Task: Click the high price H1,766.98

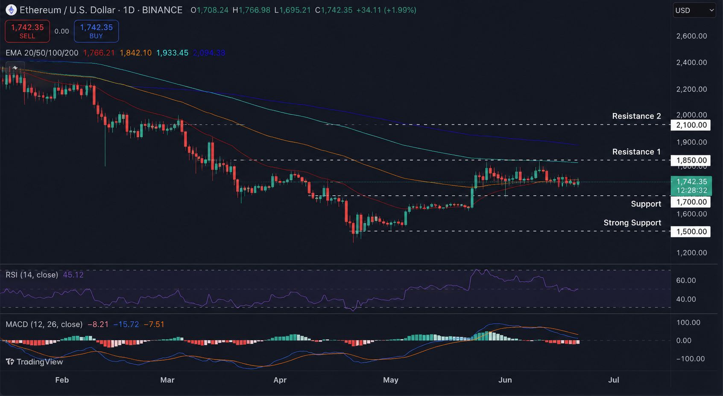Action: 252,10
